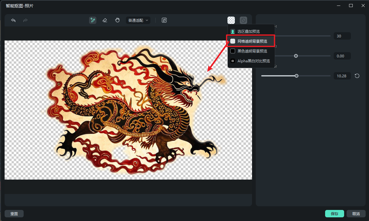
Task: Click the disabled circle-slash icon
Action: 243,20
